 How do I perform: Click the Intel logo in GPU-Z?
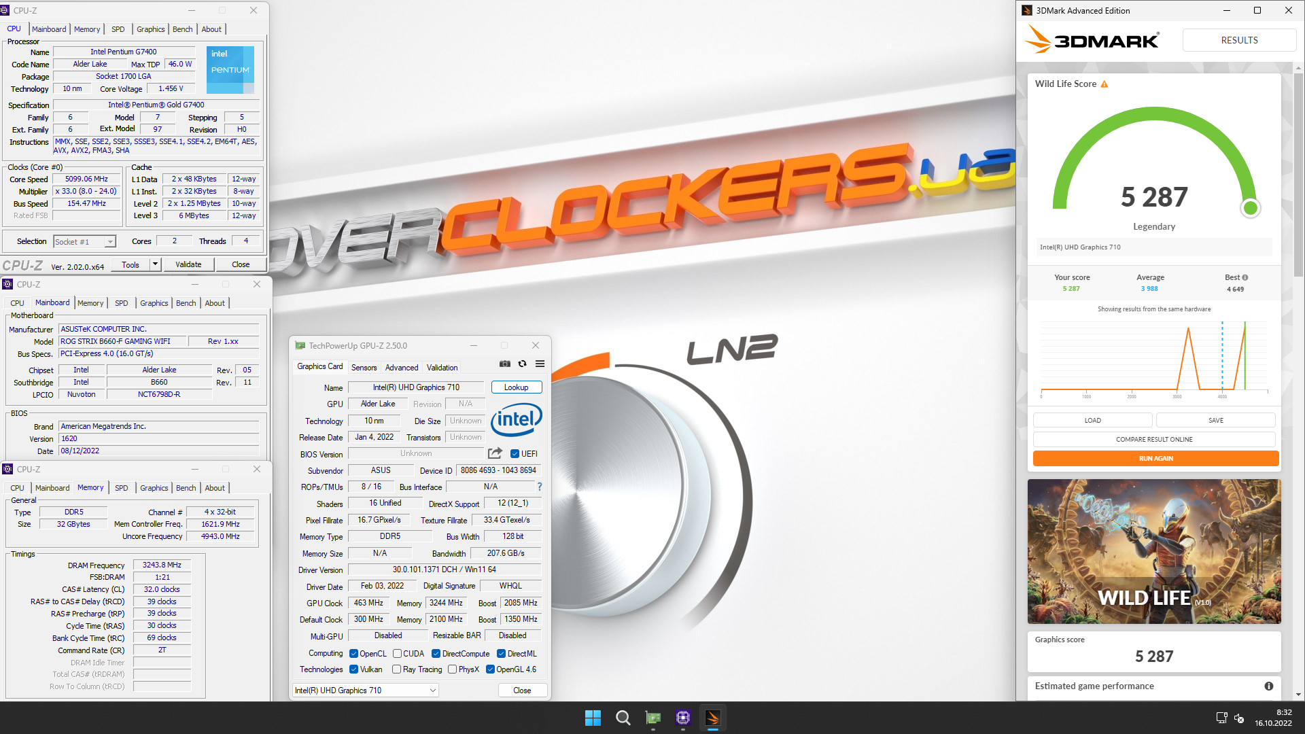[x=517, y=420]
